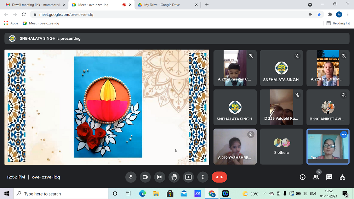354x199 pixels.
Task: Open options on your own video tile
Action: click(343, 135)
